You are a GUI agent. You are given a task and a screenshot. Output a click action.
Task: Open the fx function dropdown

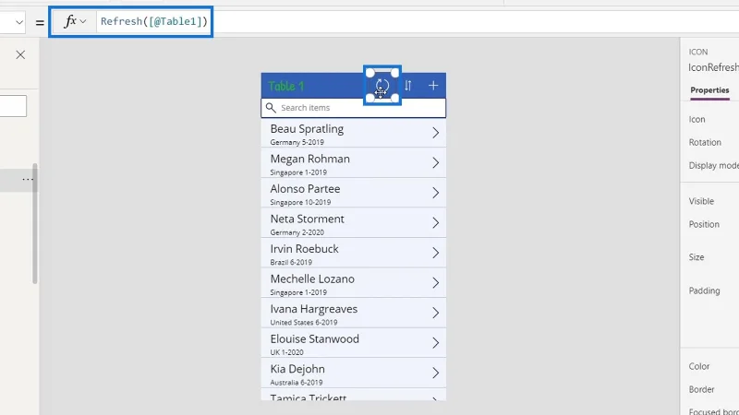[75, 21]
